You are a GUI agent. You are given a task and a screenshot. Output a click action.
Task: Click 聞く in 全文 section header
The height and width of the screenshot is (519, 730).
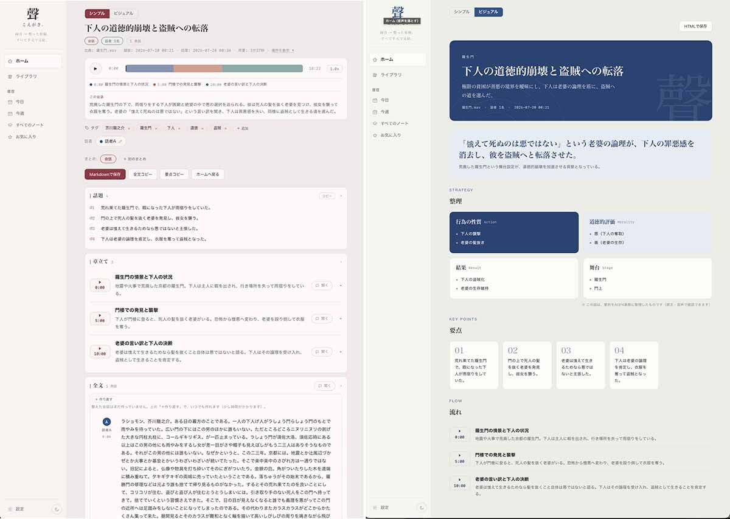(325, 386)
